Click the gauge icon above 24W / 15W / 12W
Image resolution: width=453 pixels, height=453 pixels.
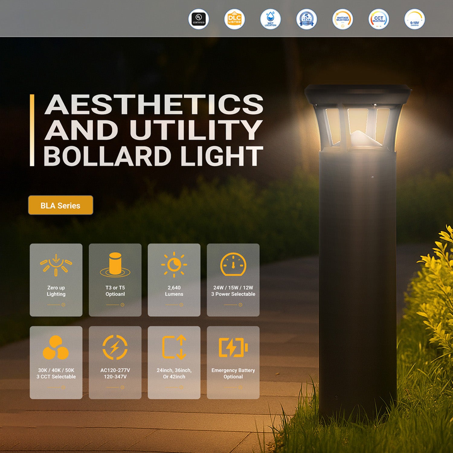[x=233, y=265]
